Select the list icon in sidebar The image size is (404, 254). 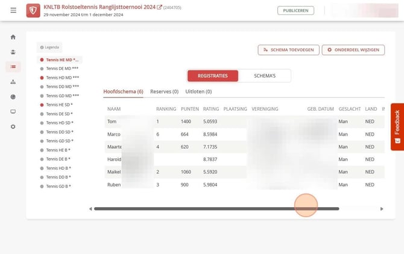coord(13,67)
